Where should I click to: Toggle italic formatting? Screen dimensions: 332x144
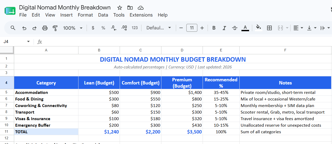pos(224,28)
